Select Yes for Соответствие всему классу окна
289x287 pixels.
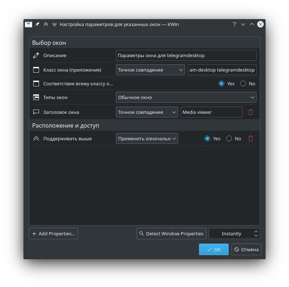click(221, 83)
